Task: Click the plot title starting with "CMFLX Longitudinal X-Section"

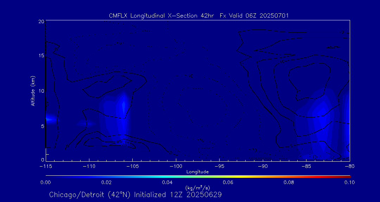Action: [x=199, y=16]
